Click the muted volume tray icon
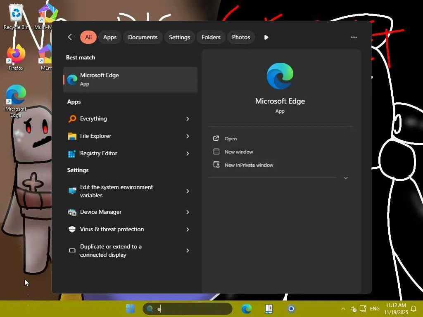 click(354, 309)
